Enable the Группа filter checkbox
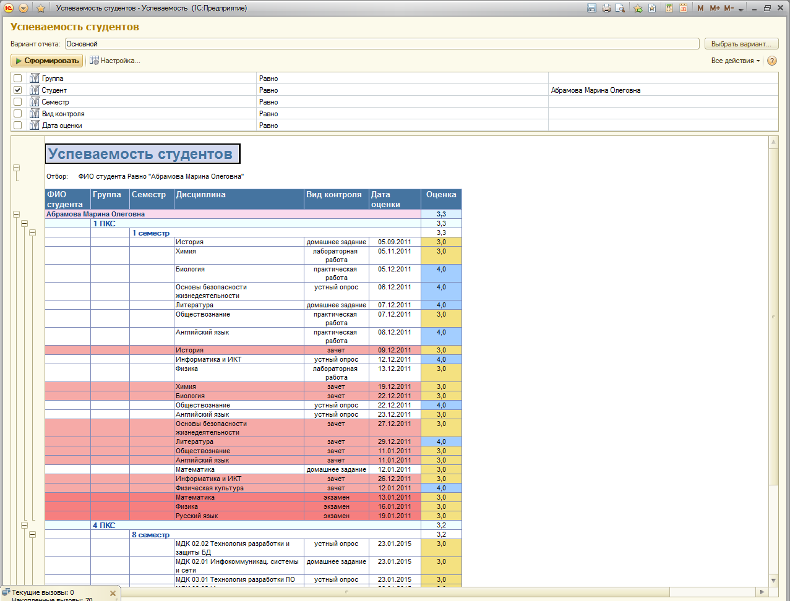Viewport: 790px width, 601px height. [x=17, y=79]
